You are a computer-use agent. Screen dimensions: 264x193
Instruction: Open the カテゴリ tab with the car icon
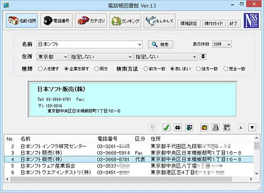click(x=91, y=21)
